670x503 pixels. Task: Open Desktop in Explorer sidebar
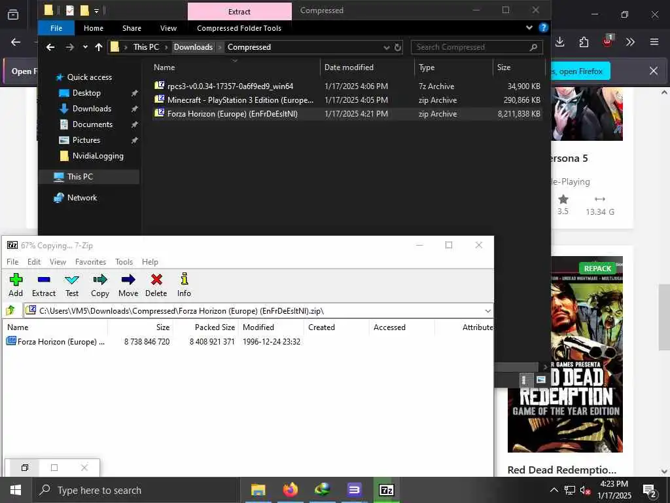pyautogui.click(x=86, y=93)
